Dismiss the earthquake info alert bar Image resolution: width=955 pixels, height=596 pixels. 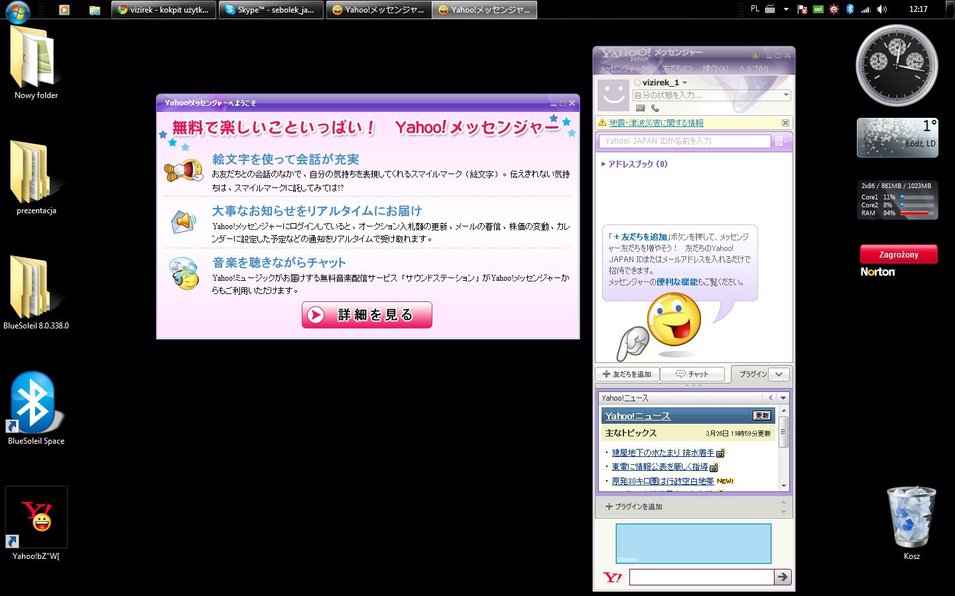785,123
